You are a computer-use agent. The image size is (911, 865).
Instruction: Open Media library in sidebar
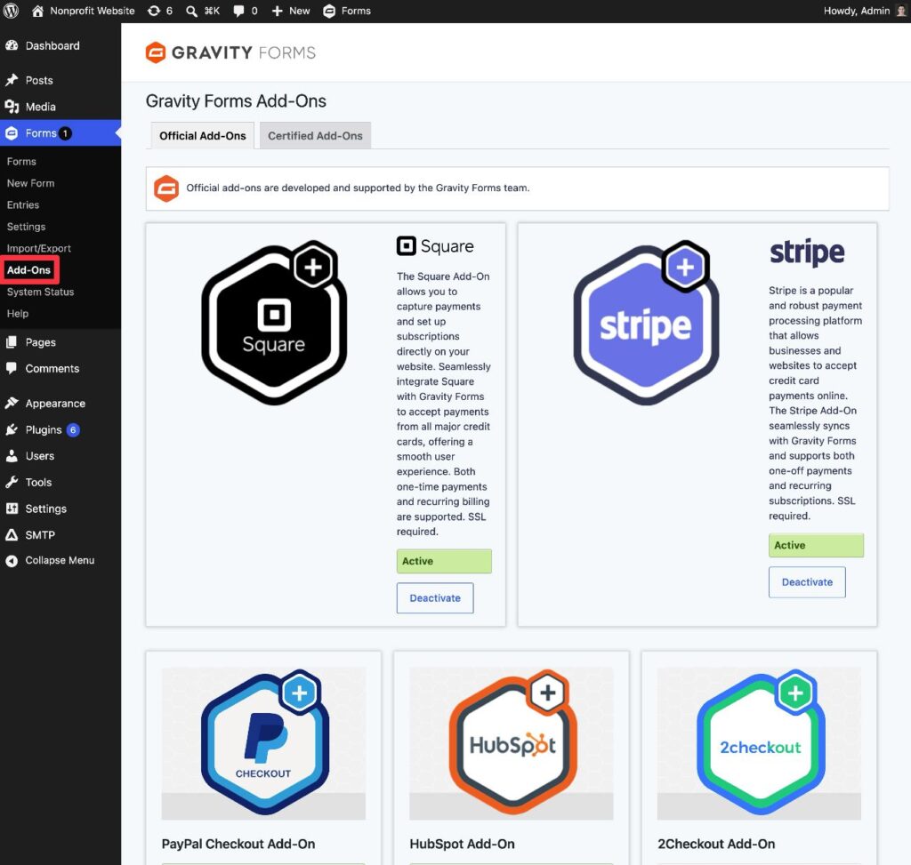(x=60, y=107)
